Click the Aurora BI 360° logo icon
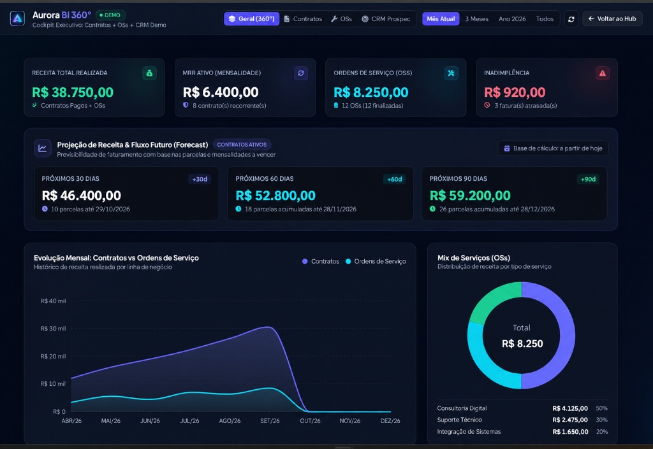Screen dimensions: 653x449 17,18
